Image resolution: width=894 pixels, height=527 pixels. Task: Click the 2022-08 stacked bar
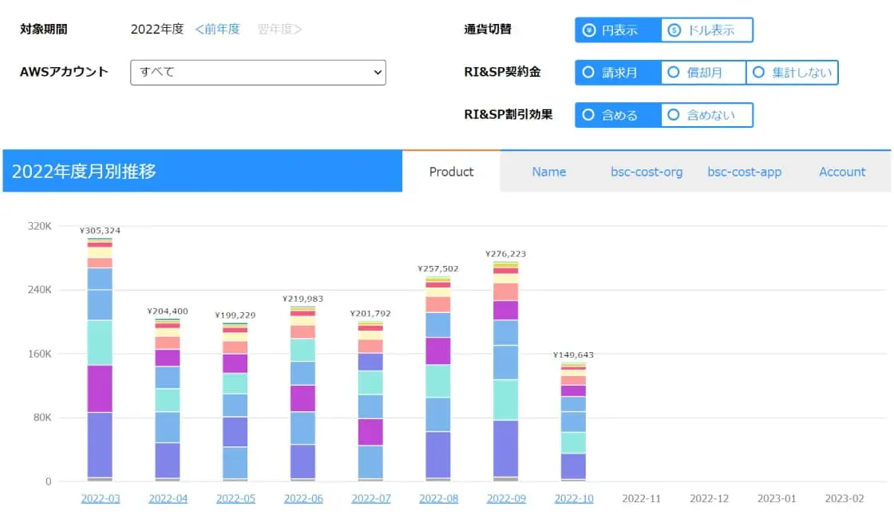[438, 378]
